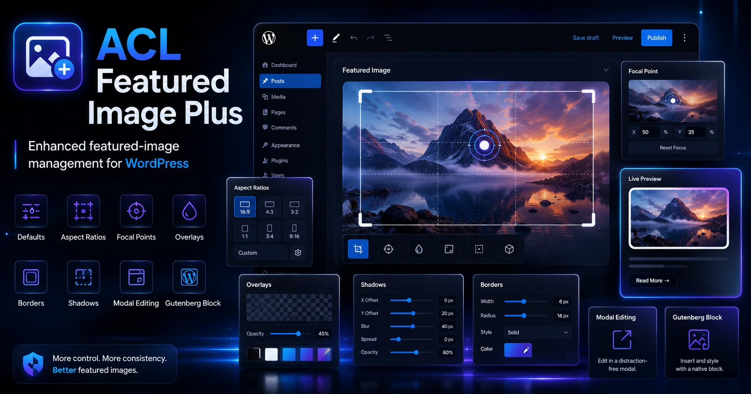Select the 3:4 aspect ratio
751x394 pixels.
point(269,231)
